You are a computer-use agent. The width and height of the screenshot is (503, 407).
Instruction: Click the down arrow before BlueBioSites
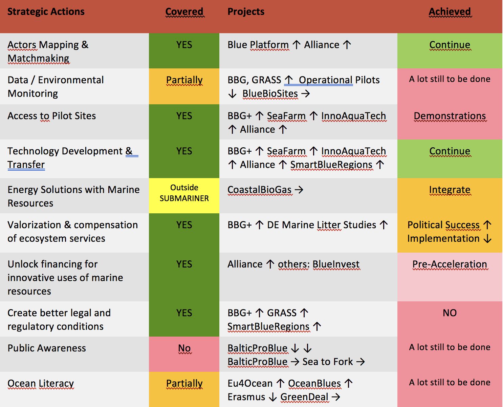(232, 94)
